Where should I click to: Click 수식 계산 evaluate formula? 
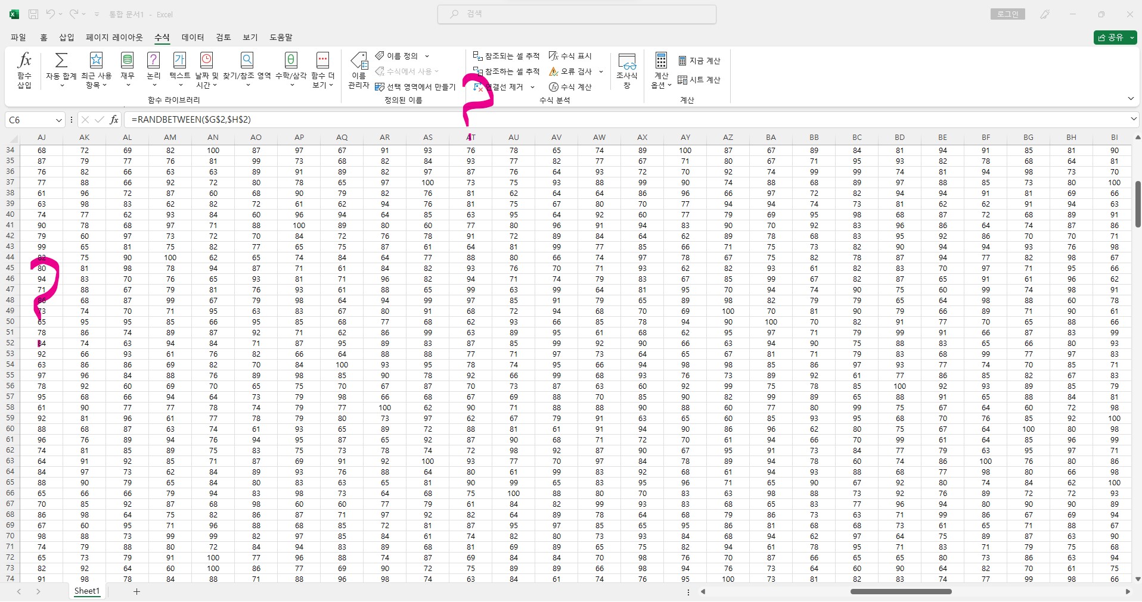coord(570,87)
